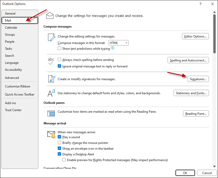The image size is (218, 178).
Task: Click the info icon next to text predictions
Action: pos(113,48)
